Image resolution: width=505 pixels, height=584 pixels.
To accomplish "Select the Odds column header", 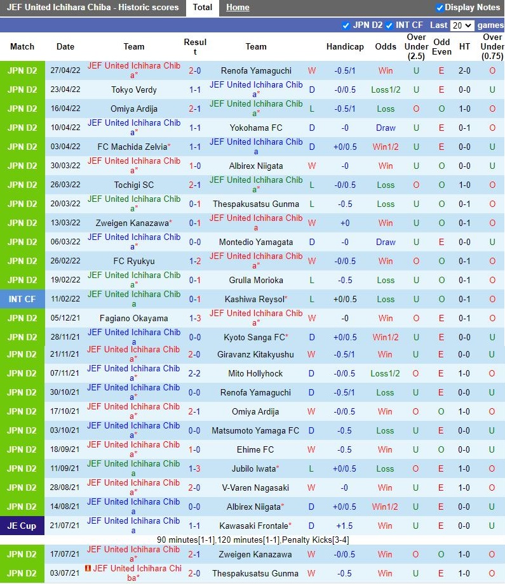I will (x=386, y=46).
